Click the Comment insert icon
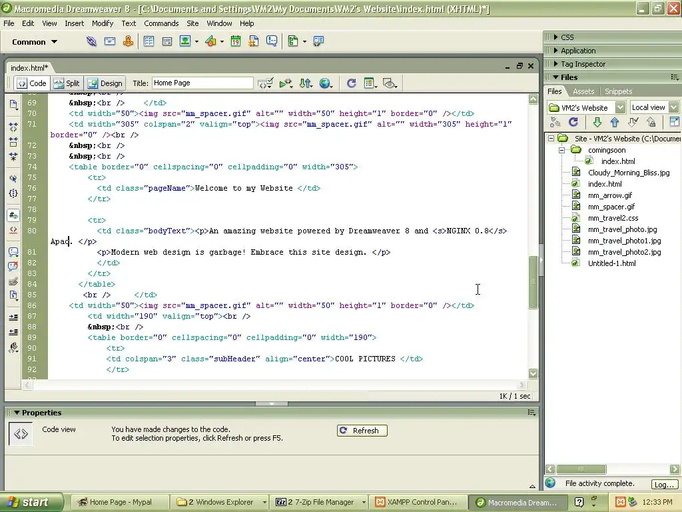Screen dimensions: 682x512 [272, 41]
